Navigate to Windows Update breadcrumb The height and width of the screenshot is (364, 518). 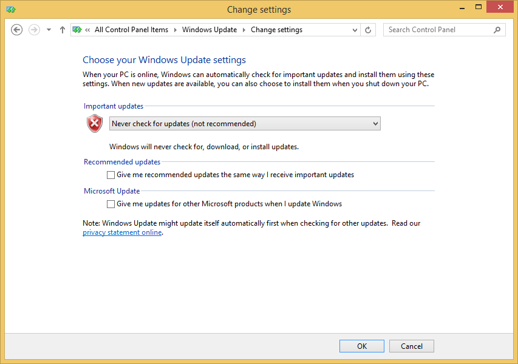coord(210,30)
